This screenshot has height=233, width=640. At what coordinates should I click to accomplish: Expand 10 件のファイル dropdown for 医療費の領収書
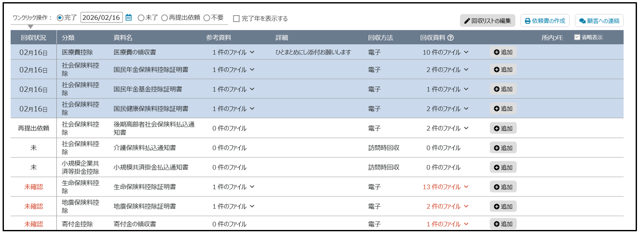(446, 52)
